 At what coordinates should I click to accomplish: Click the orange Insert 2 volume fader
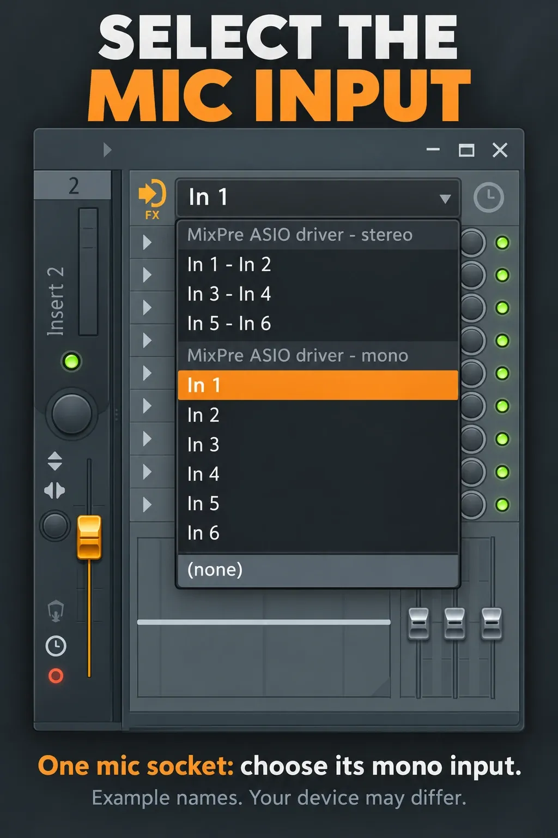pos(89,537)
